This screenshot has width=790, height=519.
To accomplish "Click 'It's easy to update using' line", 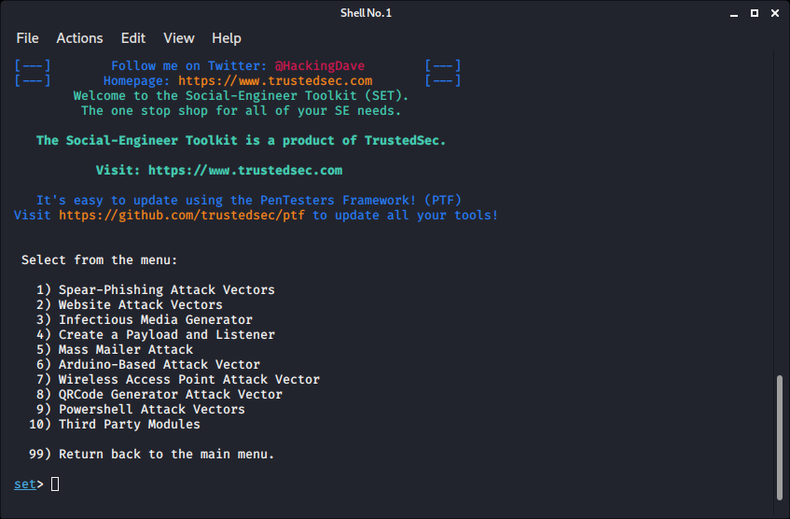I will [249, 201].
